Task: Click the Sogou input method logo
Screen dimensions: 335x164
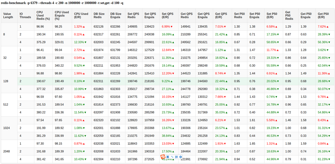Action: tap(163, 157)
